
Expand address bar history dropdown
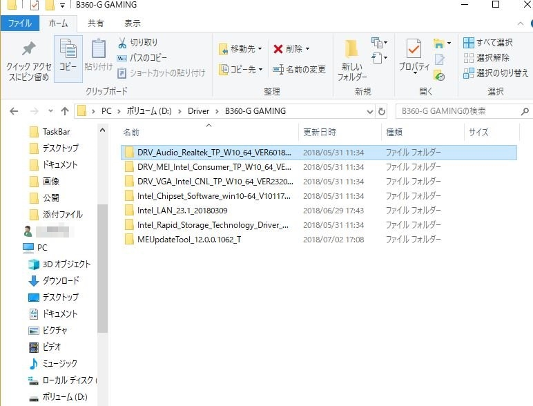(370, 112)
